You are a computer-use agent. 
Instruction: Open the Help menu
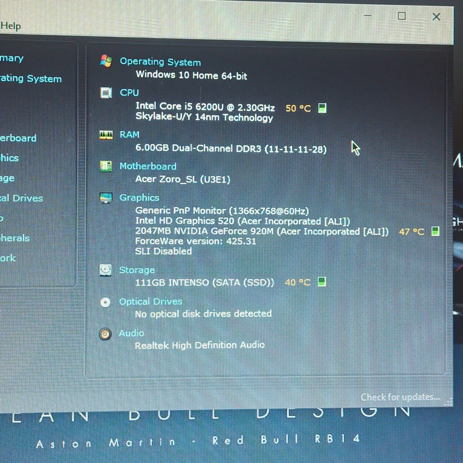point(10,26)
